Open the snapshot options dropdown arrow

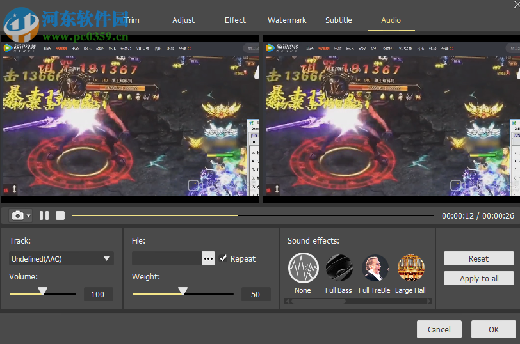pos(29,216)
